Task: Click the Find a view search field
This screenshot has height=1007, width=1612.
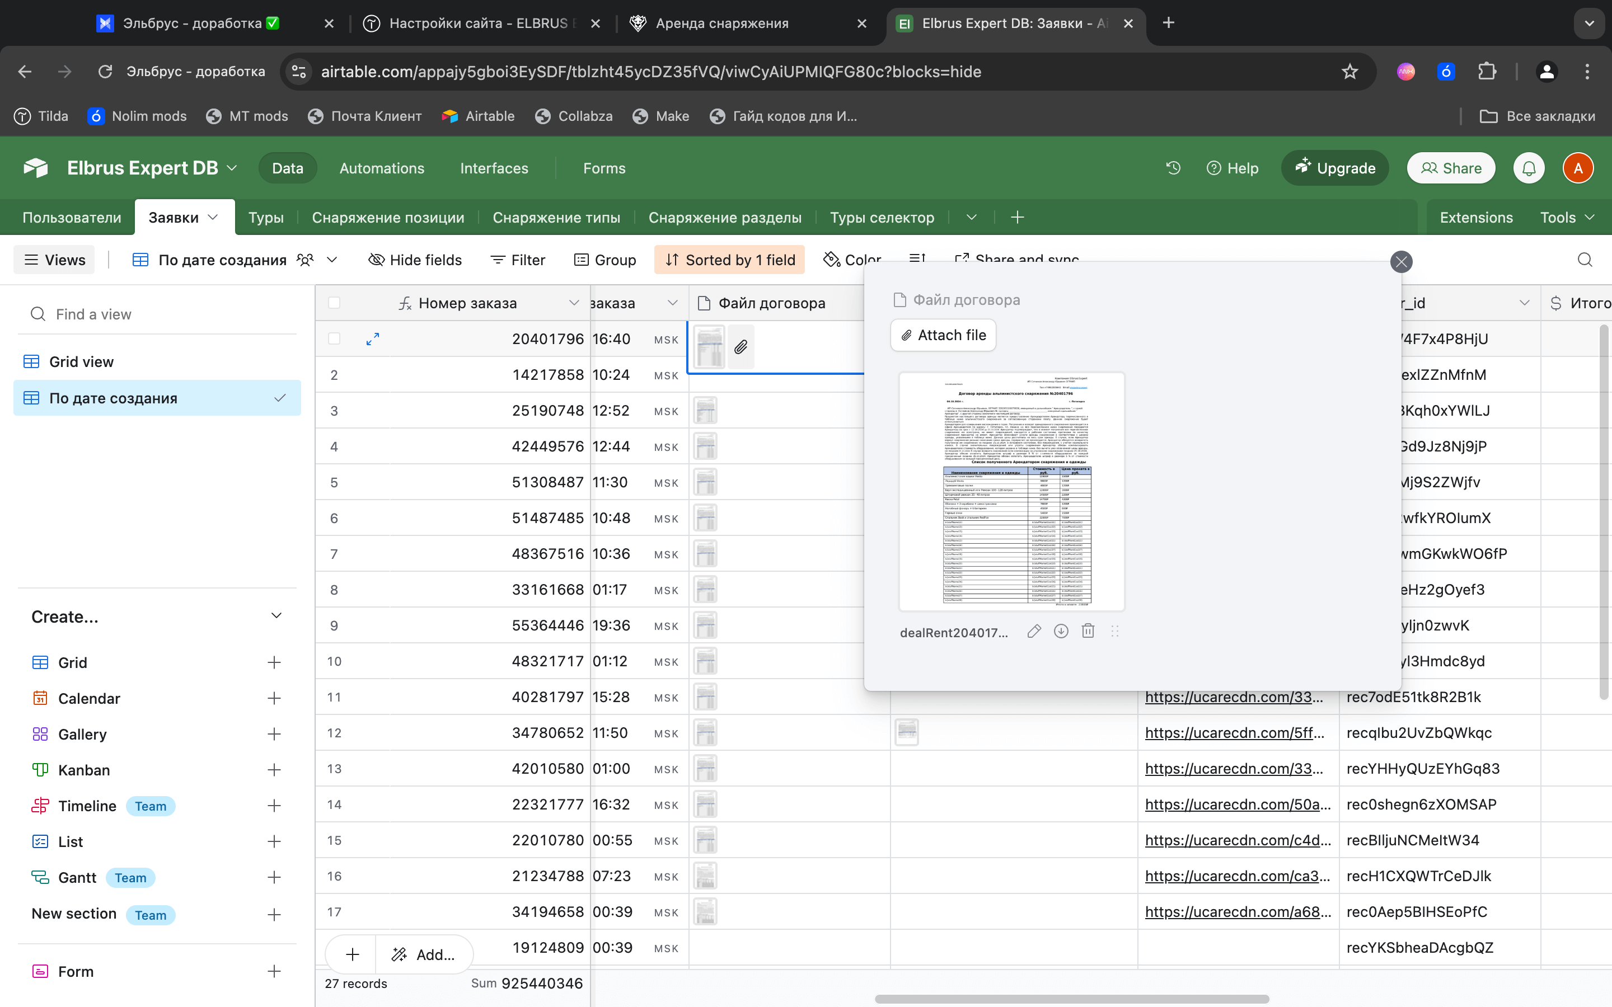Action: pyautogui.click(x=157, y=314)
